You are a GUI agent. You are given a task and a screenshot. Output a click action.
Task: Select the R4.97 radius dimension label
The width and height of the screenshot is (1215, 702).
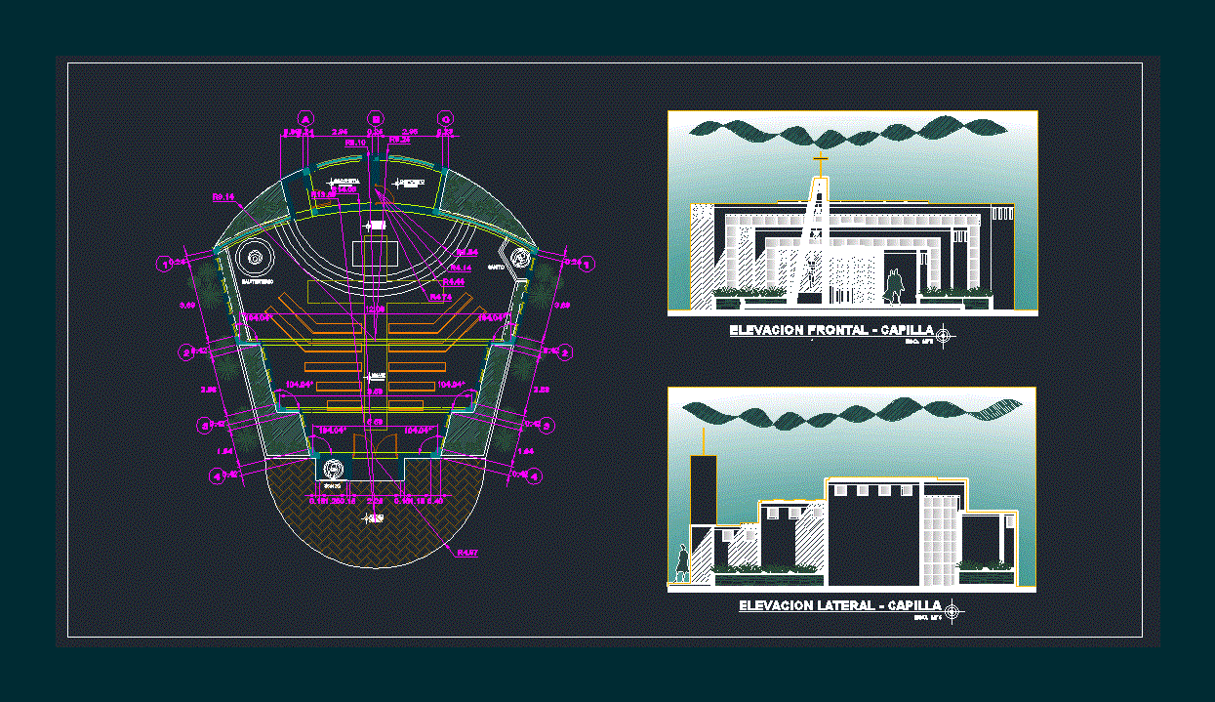(x=467, y=554)
